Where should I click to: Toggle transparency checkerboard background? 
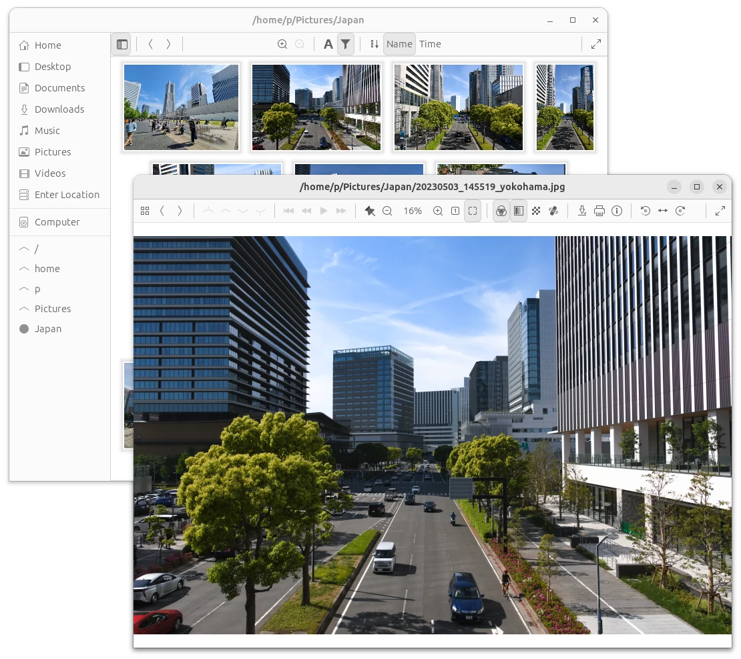pos(536,211)
